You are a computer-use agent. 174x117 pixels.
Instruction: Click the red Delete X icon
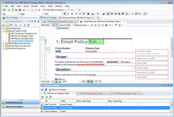point(39,10)
